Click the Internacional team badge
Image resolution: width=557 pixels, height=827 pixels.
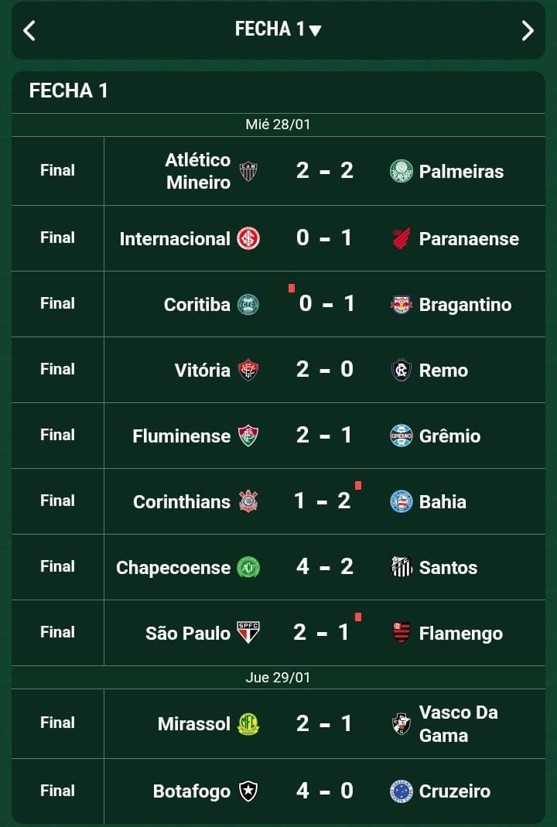tap(248, 238)
